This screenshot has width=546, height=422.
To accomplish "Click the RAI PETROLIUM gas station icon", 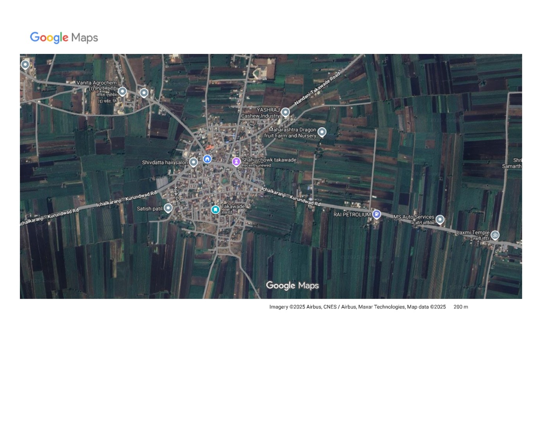I will pos(376,214).
